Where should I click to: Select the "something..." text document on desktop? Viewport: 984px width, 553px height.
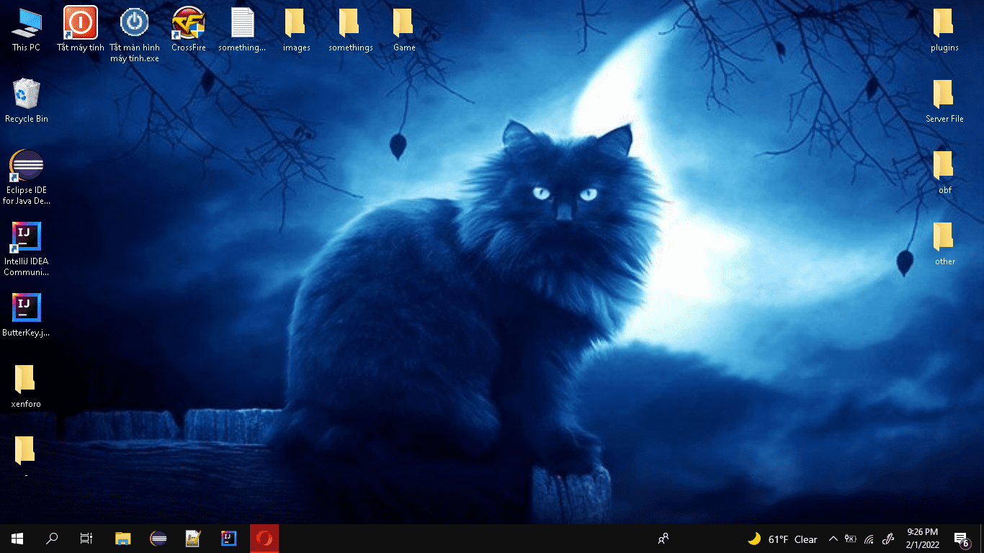click(x=242, y=30)
